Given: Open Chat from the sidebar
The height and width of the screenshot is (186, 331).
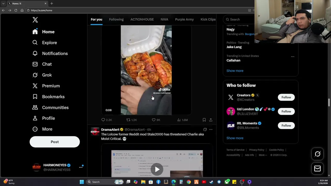Looking at the screenshot, I should [42, 64].
